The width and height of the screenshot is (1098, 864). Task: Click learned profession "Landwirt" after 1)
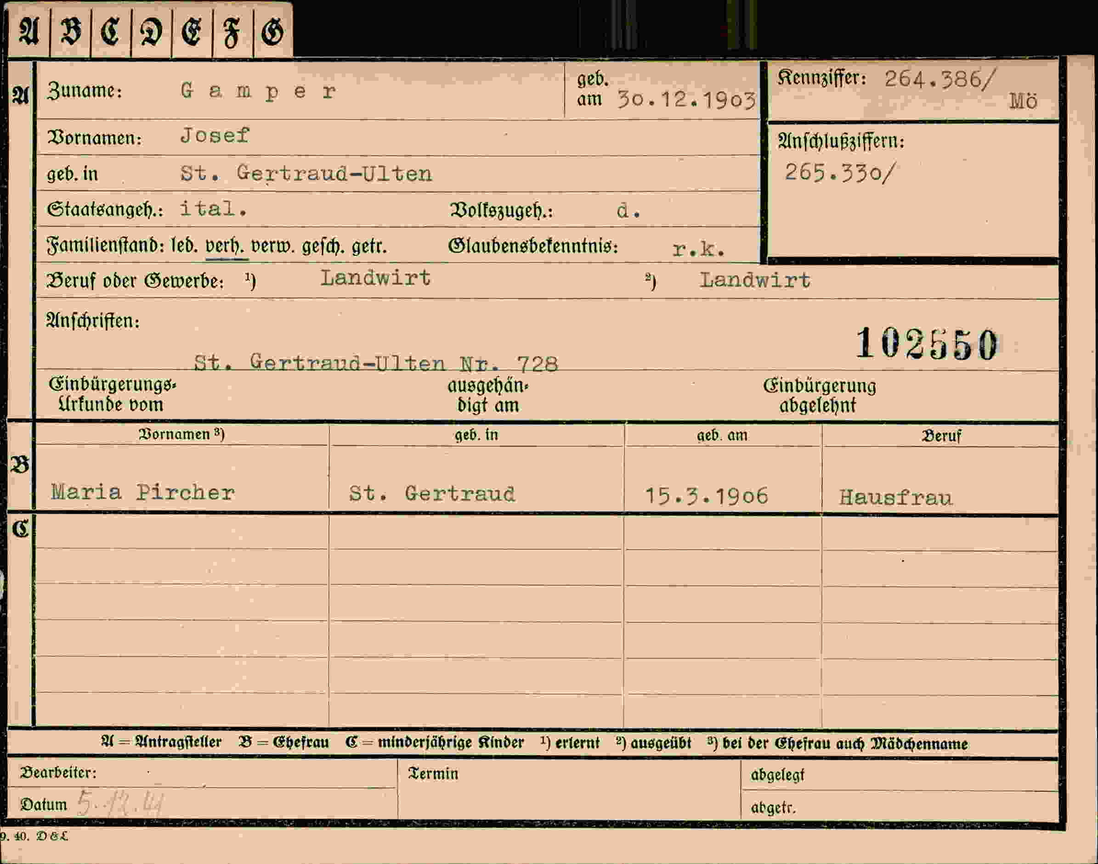(375, 278)
